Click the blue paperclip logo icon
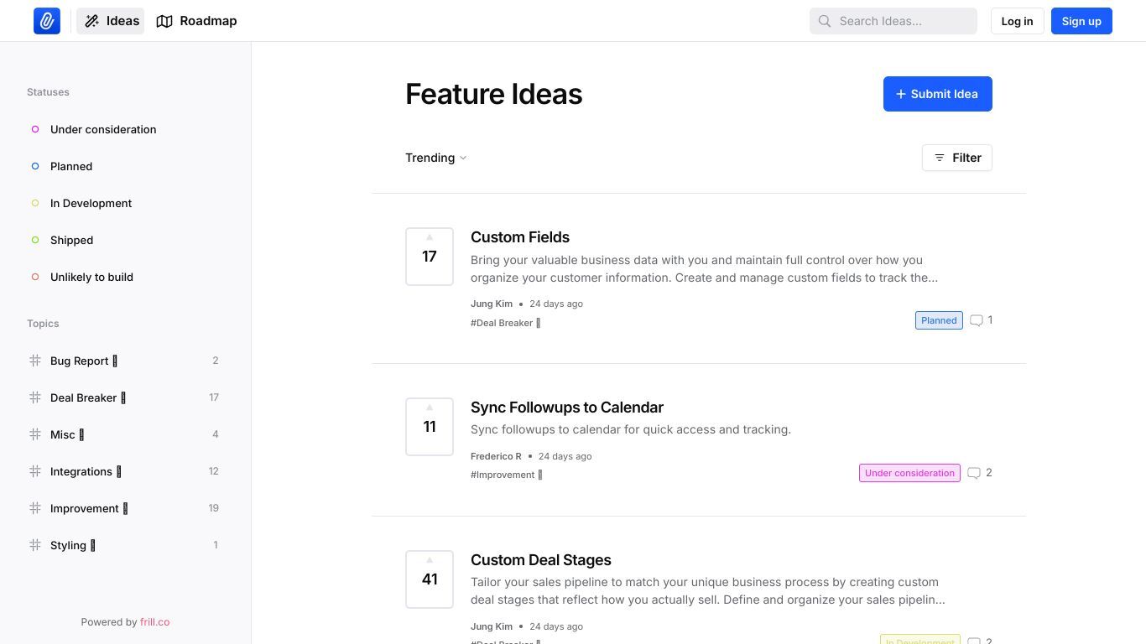Screen dimensions: 1146x644 [x=47, y=21]
